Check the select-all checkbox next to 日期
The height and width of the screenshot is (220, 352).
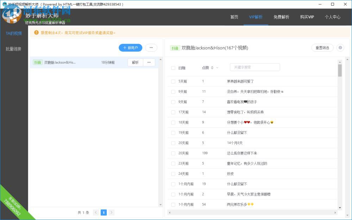(x=173, y=67)
